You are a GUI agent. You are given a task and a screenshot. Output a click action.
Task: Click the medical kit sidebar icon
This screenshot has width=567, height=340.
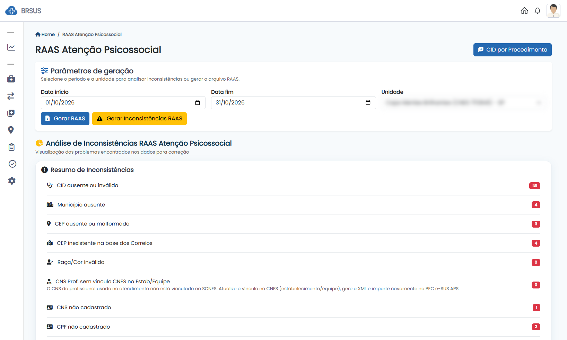[x=11, y=79]
